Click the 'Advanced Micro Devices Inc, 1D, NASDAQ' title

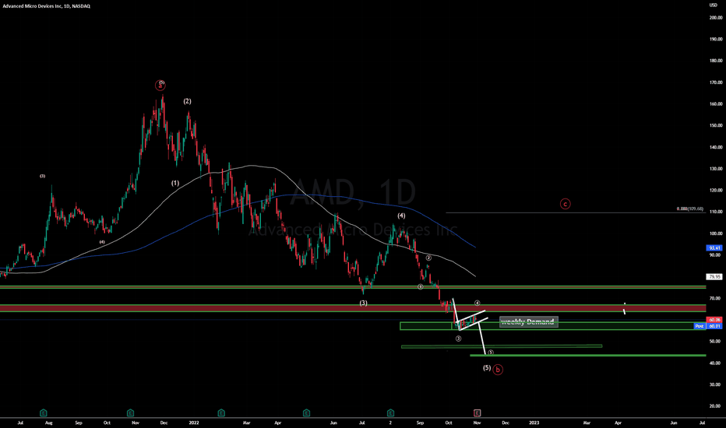pyautogui.click(x=46, y=6)
